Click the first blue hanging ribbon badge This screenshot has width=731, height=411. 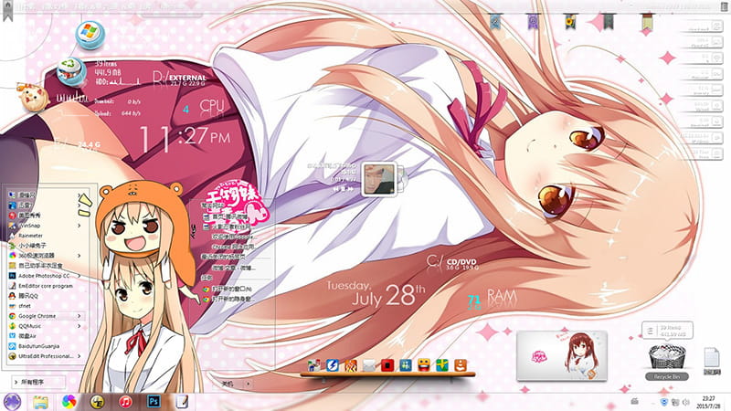tap(495, 21)
